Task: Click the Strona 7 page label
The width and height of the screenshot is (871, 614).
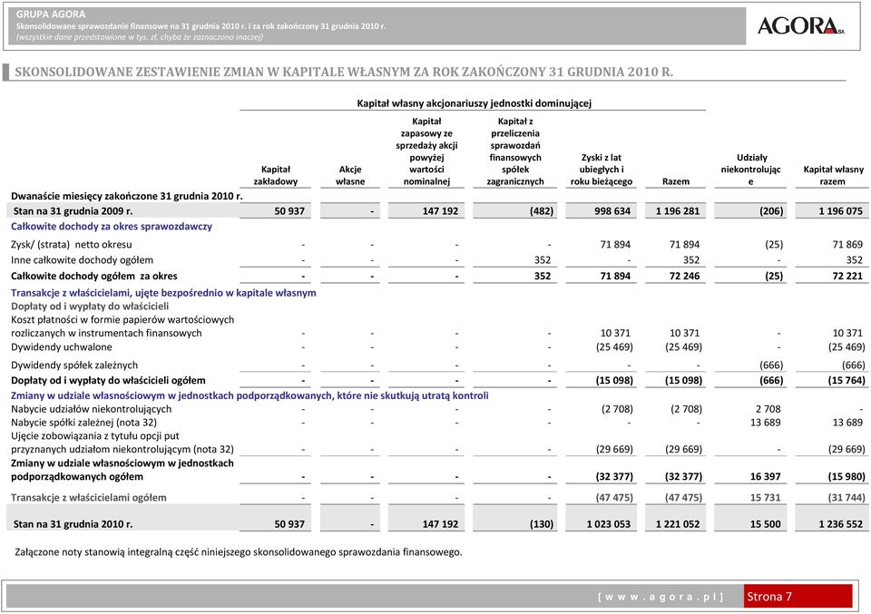Action: click(768, 596)
